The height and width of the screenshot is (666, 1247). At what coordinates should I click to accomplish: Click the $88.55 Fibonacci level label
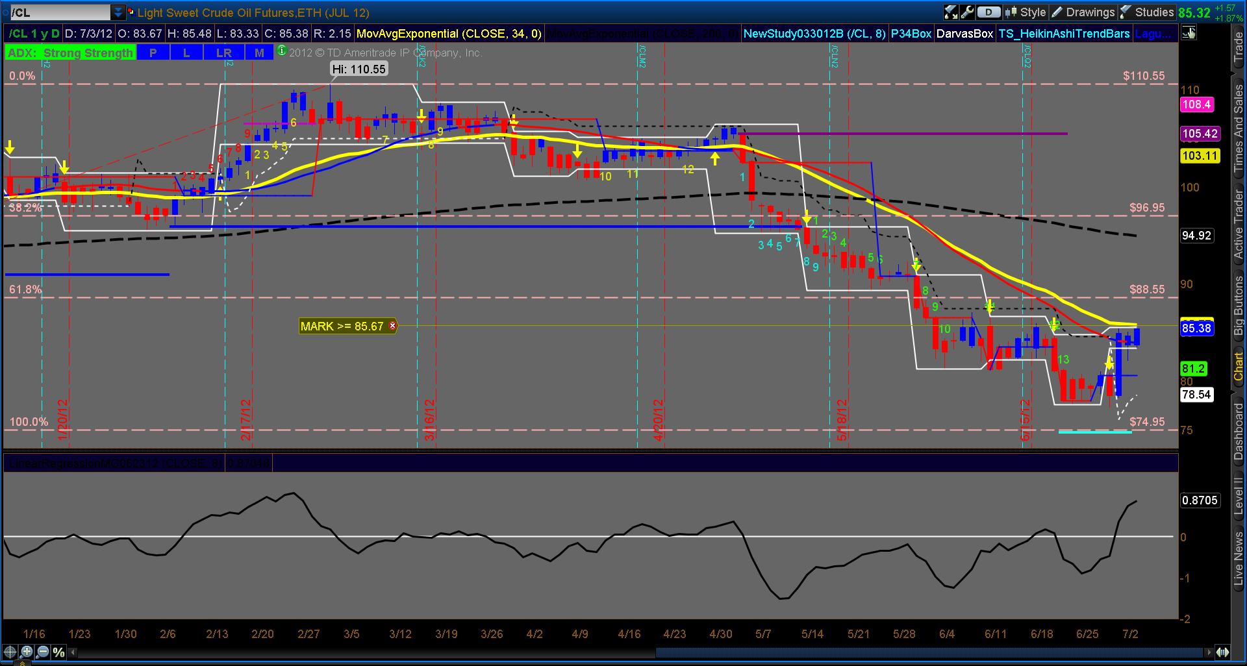point(1148,290)
